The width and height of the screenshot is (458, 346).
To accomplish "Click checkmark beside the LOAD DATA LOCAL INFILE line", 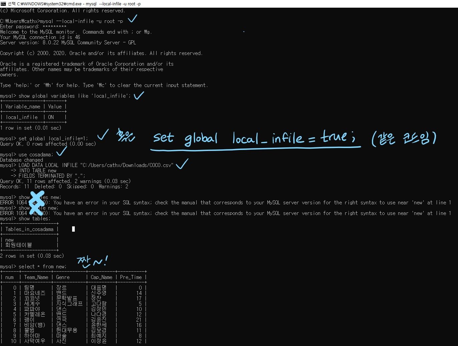I will (x=182, y=164).
